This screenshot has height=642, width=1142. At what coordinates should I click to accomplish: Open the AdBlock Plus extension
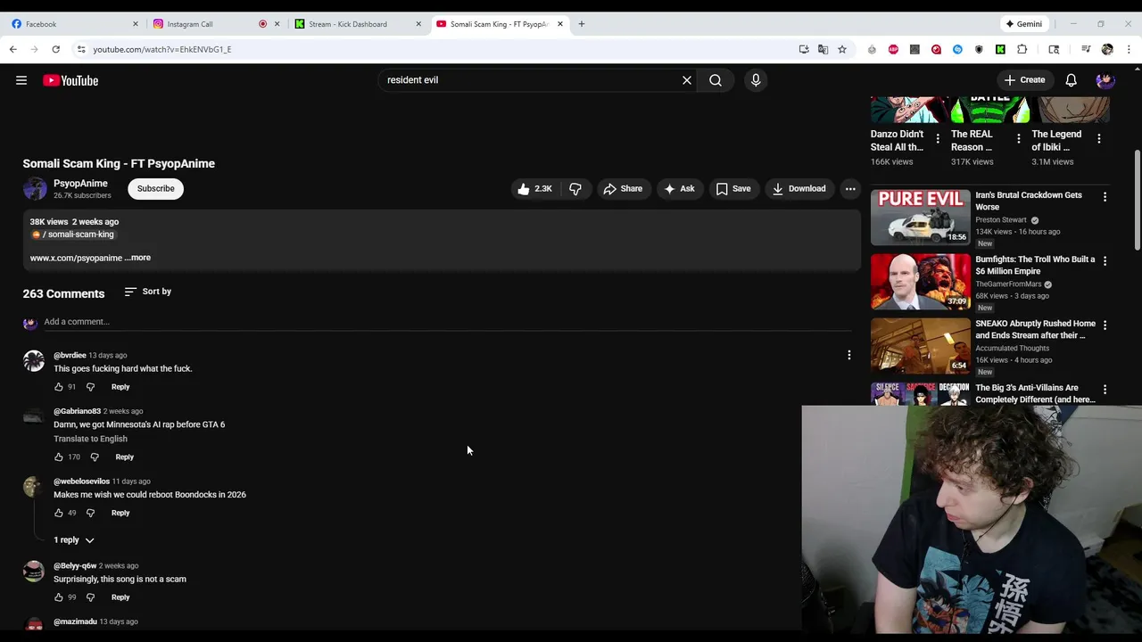[x=893, y=49]
